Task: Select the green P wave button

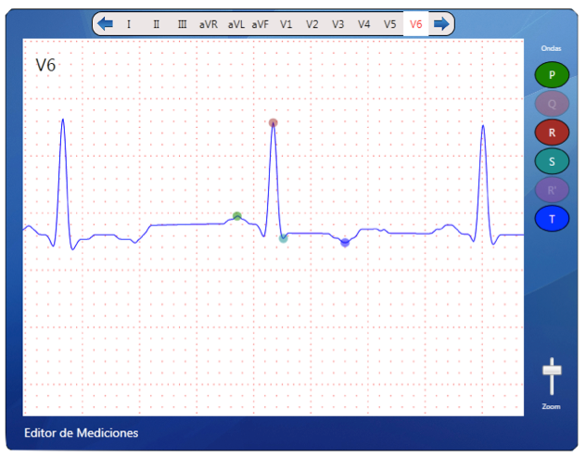Action: coord(552,75)
